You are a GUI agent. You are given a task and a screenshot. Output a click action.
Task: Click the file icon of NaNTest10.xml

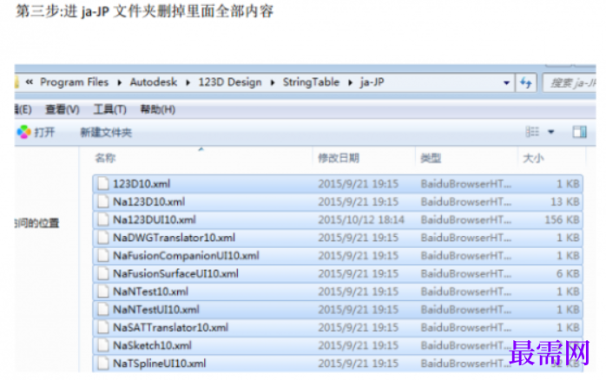tap(103, 292)
